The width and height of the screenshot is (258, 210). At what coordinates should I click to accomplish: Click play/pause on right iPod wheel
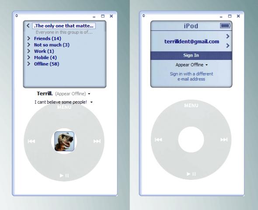click(191, 174)
